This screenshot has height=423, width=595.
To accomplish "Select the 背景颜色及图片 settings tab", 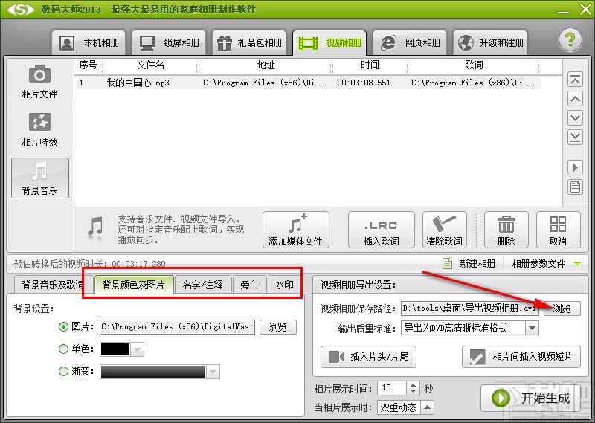I will (134, 285).
